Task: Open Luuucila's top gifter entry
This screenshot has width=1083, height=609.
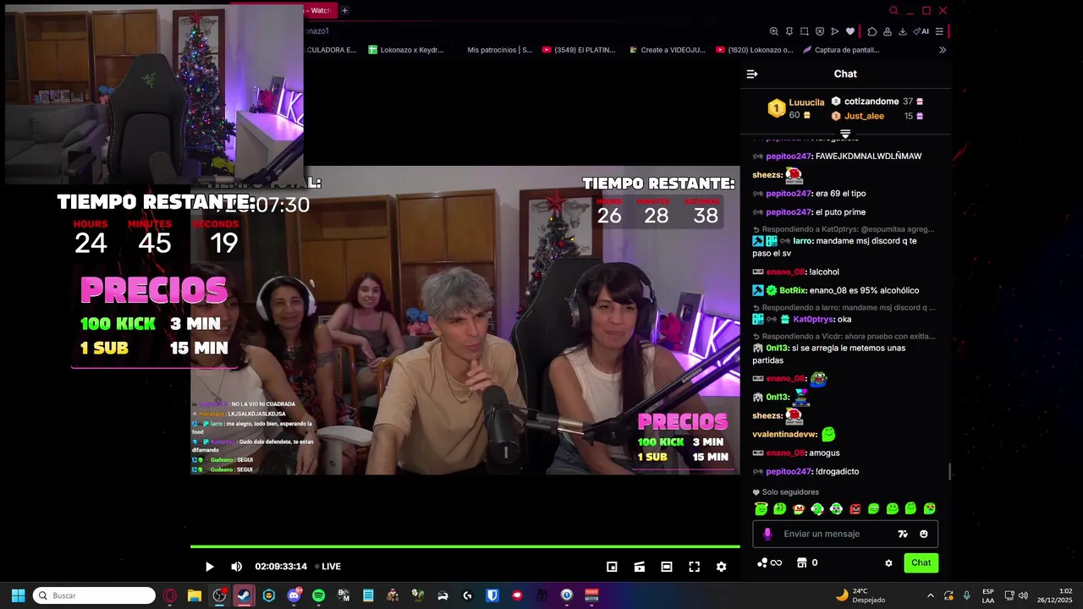Action: coord(795,108)
